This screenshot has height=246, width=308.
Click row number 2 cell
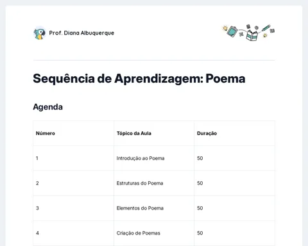coord(74,183)
